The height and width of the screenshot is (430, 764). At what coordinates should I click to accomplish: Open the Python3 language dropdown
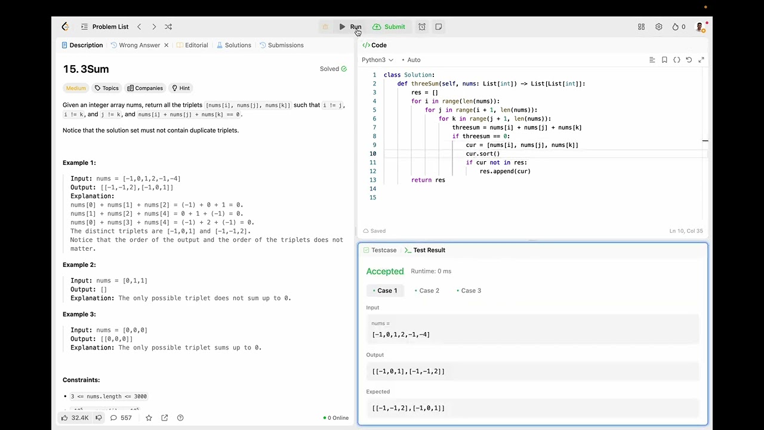[377, 60]
